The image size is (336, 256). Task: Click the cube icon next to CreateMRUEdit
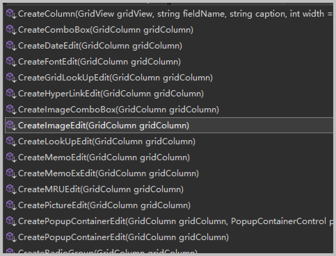click(x=11, y=189)
